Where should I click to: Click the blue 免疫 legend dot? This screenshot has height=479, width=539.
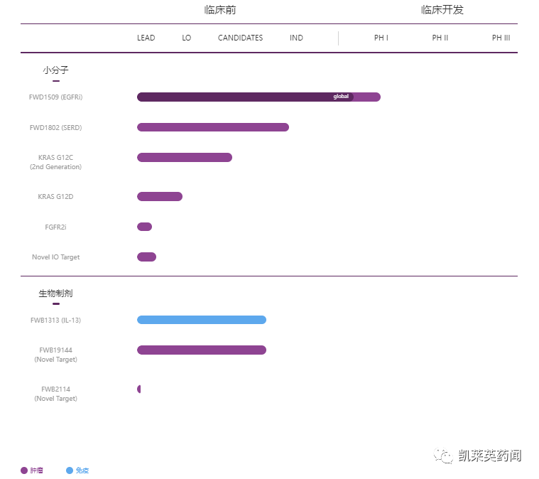click(x=70, y=470)
